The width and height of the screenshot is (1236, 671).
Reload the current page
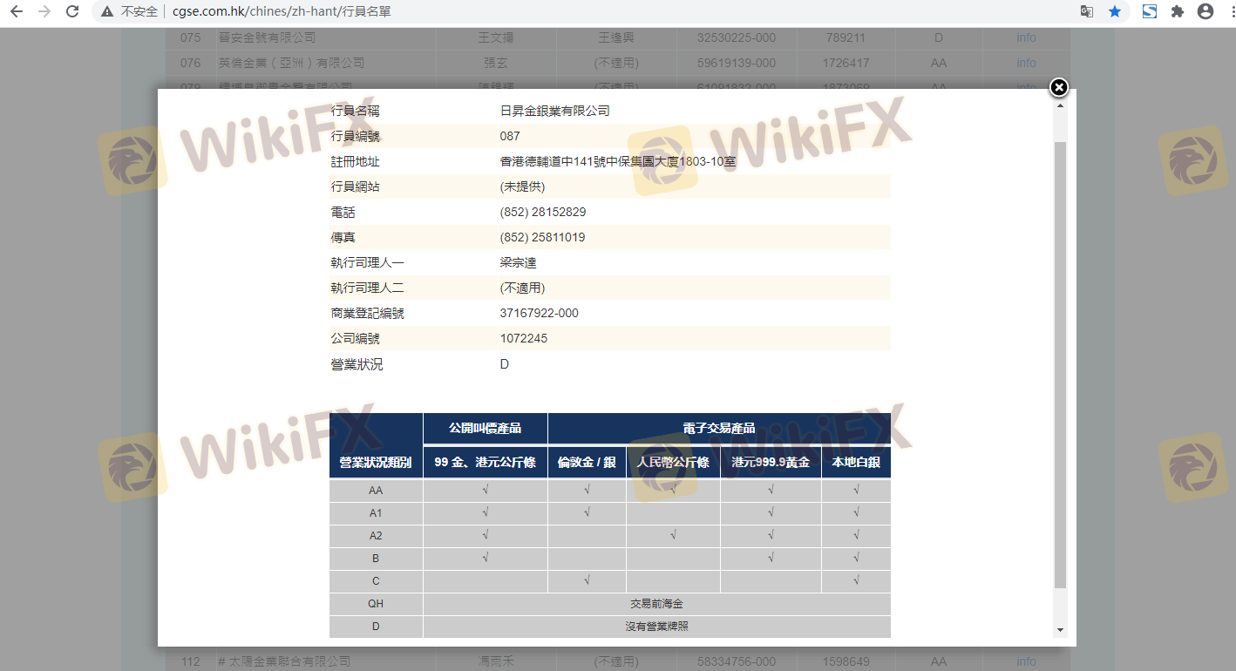73,12
